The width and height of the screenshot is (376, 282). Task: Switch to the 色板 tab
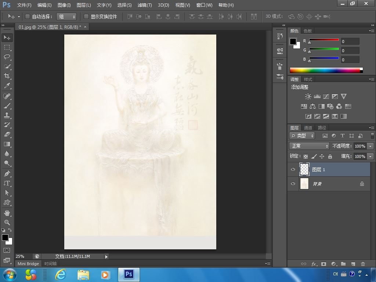tap(307, 31)
